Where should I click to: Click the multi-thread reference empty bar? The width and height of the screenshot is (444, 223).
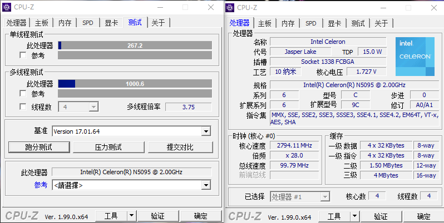(x=135, y=93)
